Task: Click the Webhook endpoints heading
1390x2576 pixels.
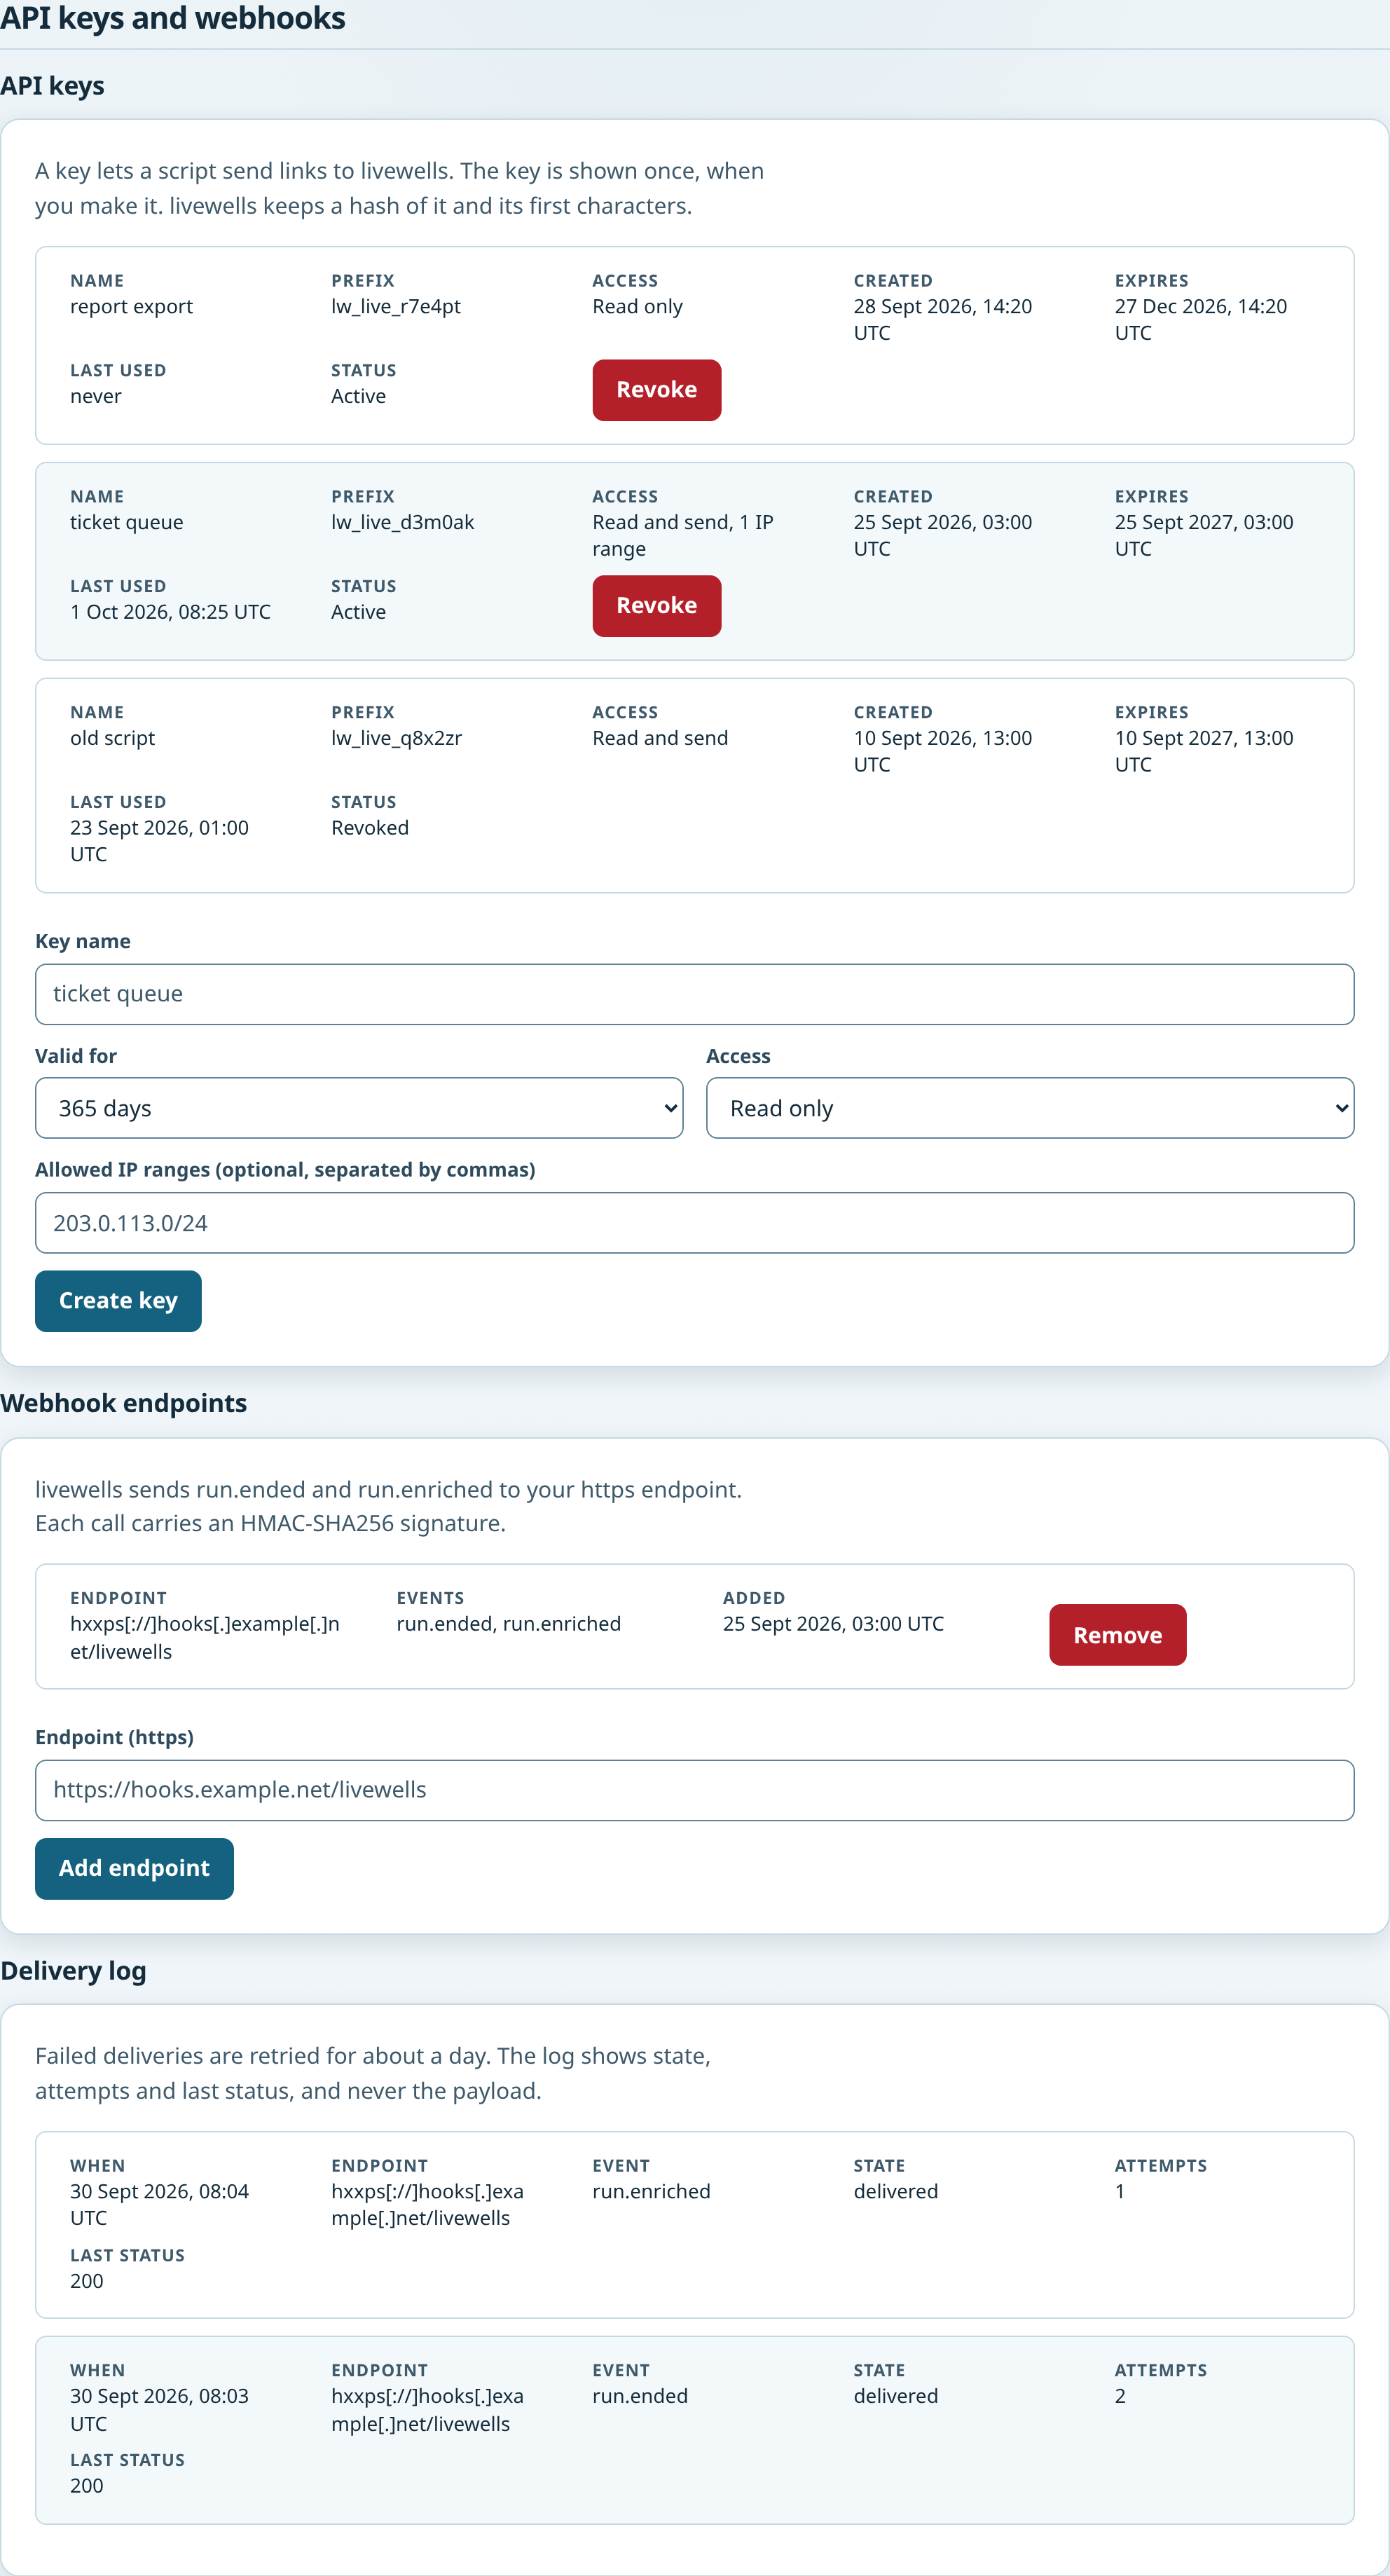Action: 124,1403
